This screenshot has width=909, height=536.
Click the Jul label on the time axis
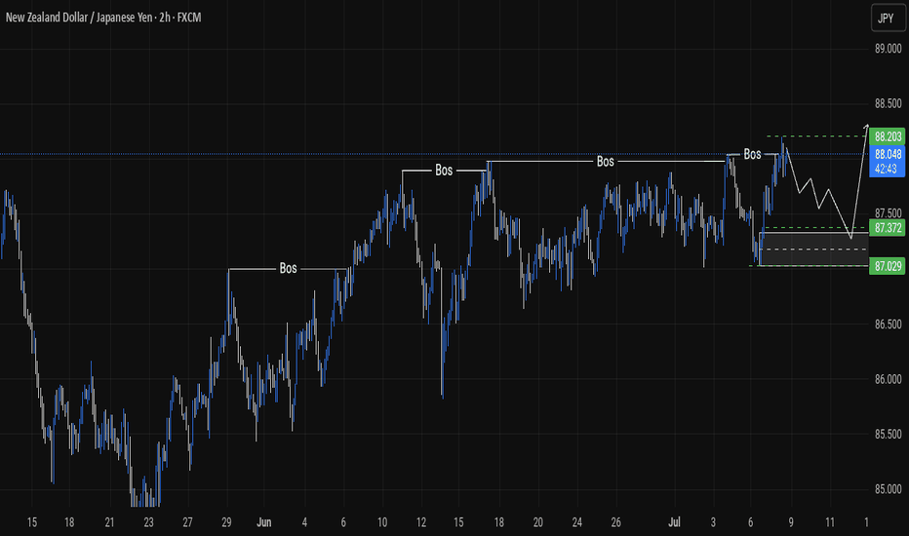(x=674, y=522)
